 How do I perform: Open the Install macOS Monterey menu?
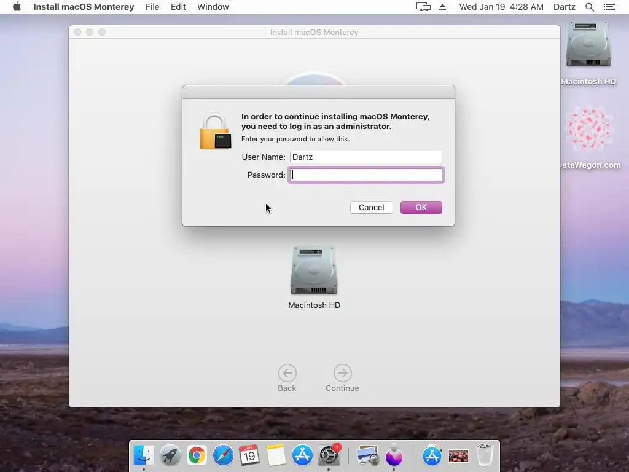pos(84,7)
